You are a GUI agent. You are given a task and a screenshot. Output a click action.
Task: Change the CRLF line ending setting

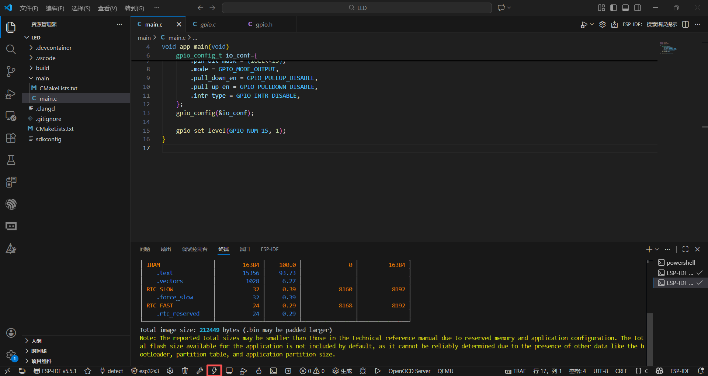pos(621,371)
